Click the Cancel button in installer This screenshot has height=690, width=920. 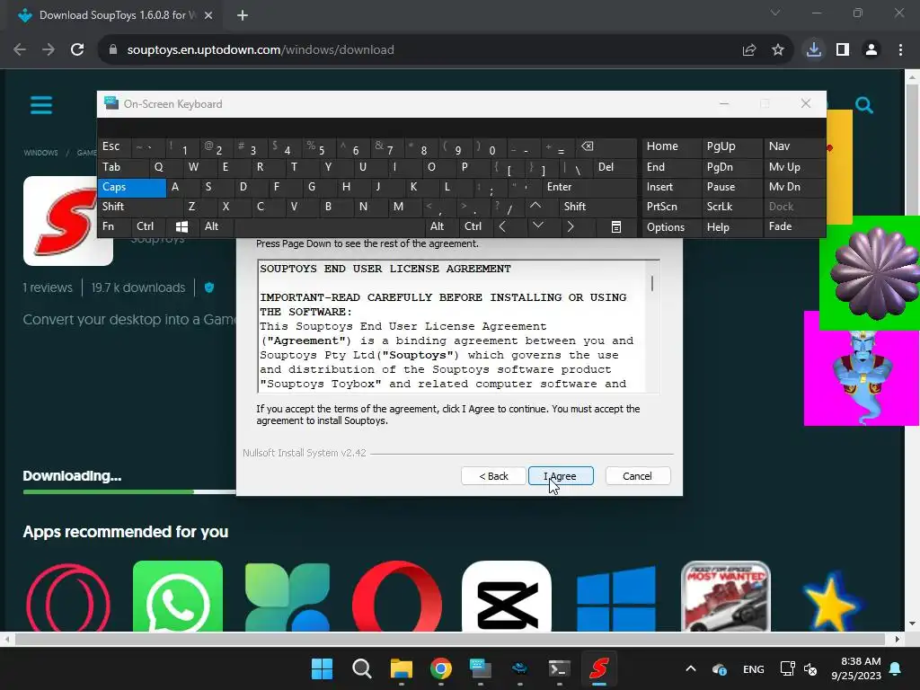pyautogui.click(x=637, y=476)
